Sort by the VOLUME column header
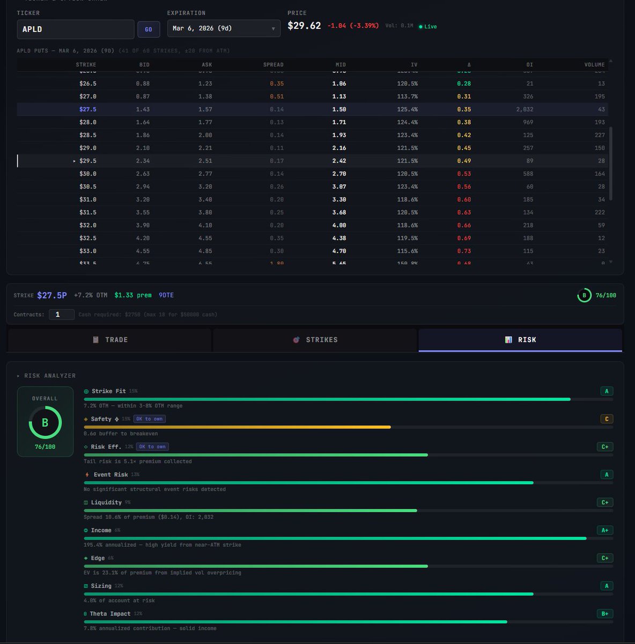 [x=594, y=65]
